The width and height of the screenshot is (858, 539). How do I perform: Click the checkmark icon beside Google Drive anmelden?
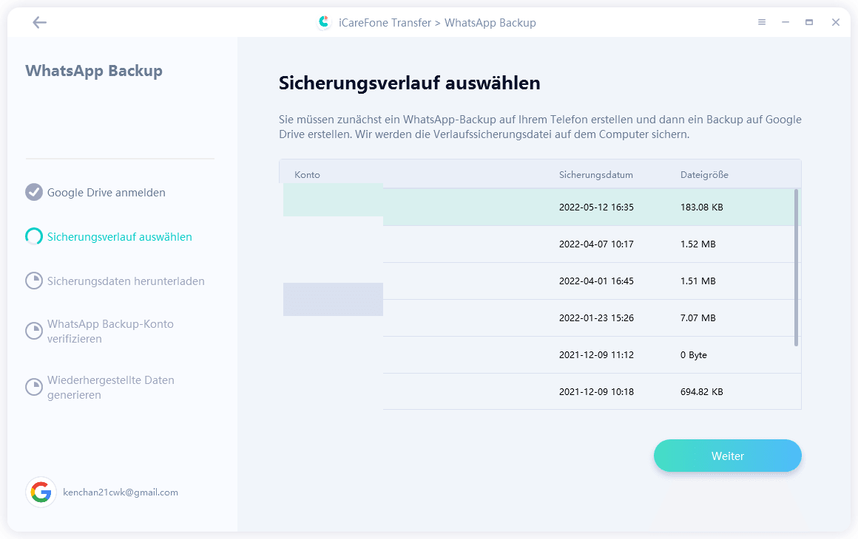[34, 192]
